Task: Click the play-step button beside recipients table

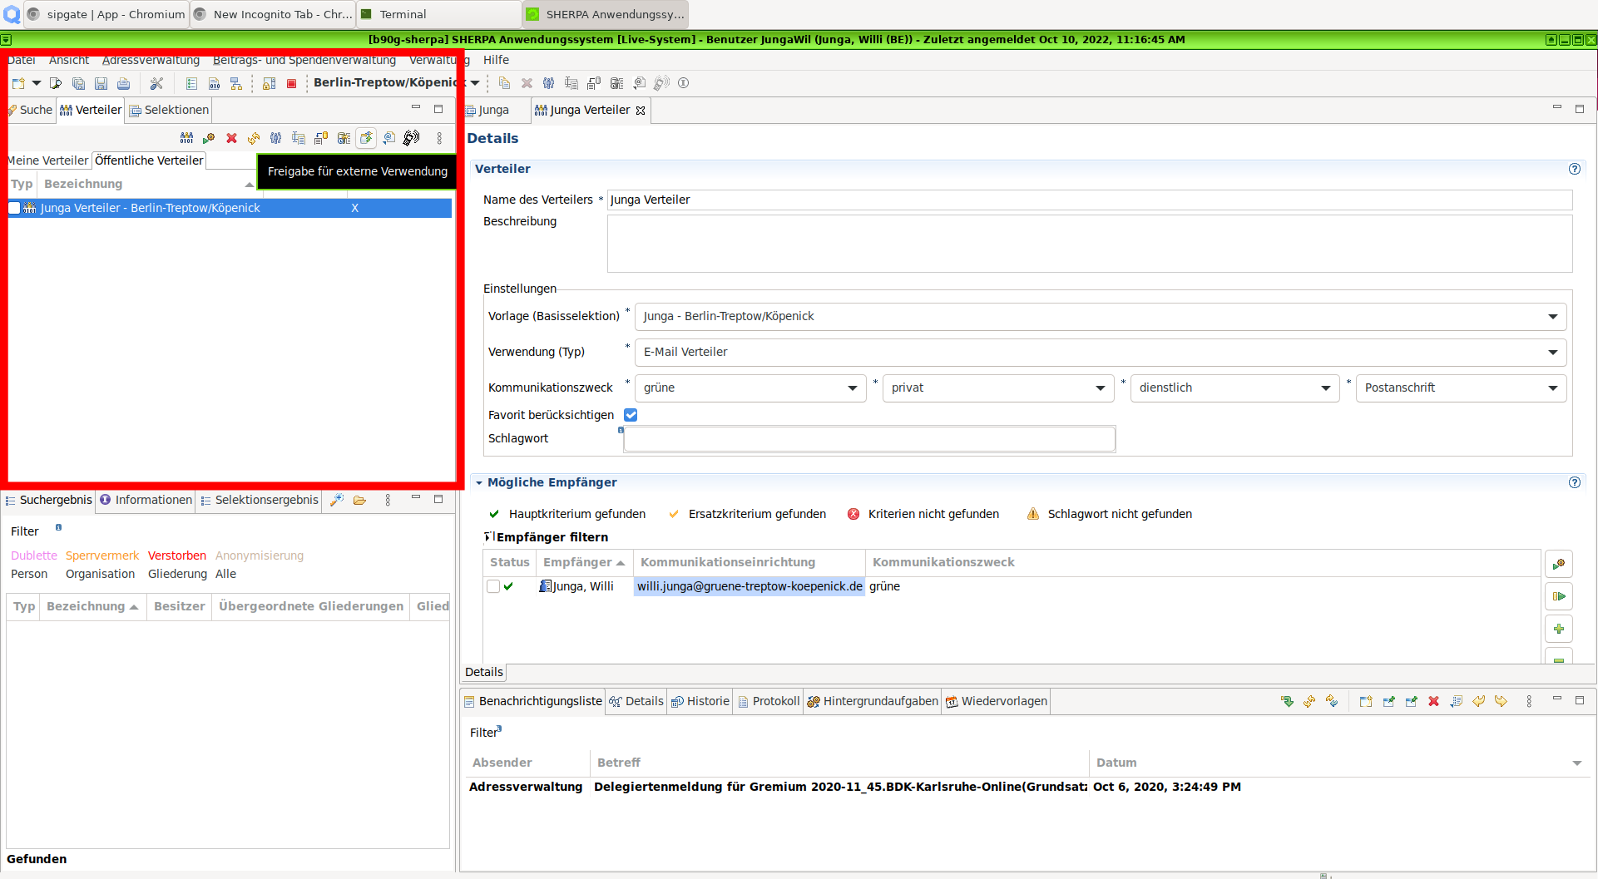Action: (1559, 596)
